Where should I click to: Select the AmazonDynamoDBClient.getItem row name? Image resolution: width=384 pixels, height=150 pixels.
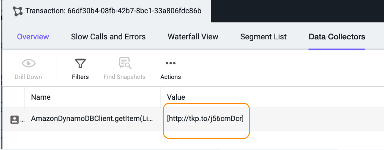tap(92, 119)
